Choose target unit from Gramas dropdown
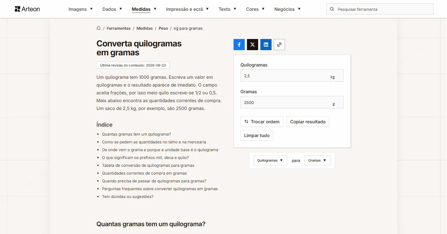The image size is (447, 234). 317,160
